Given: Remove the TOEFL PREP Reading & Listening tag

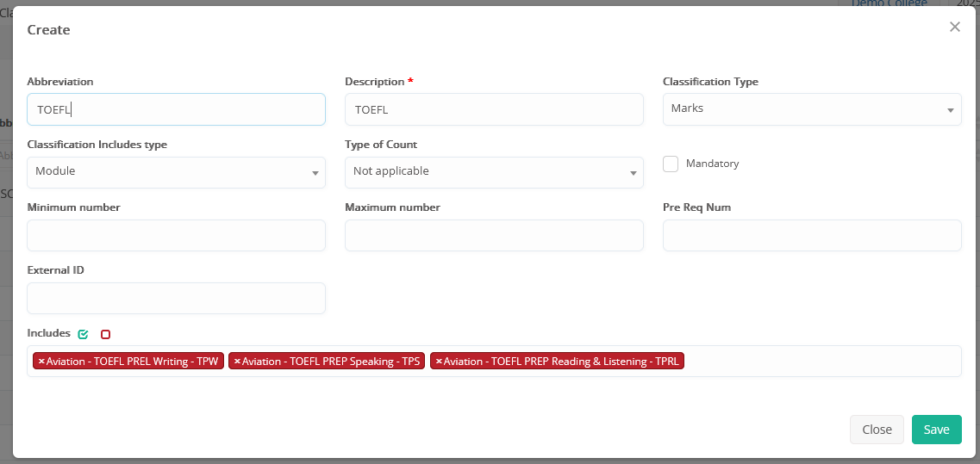Looking at the screenshot, I should coord(439,362).
